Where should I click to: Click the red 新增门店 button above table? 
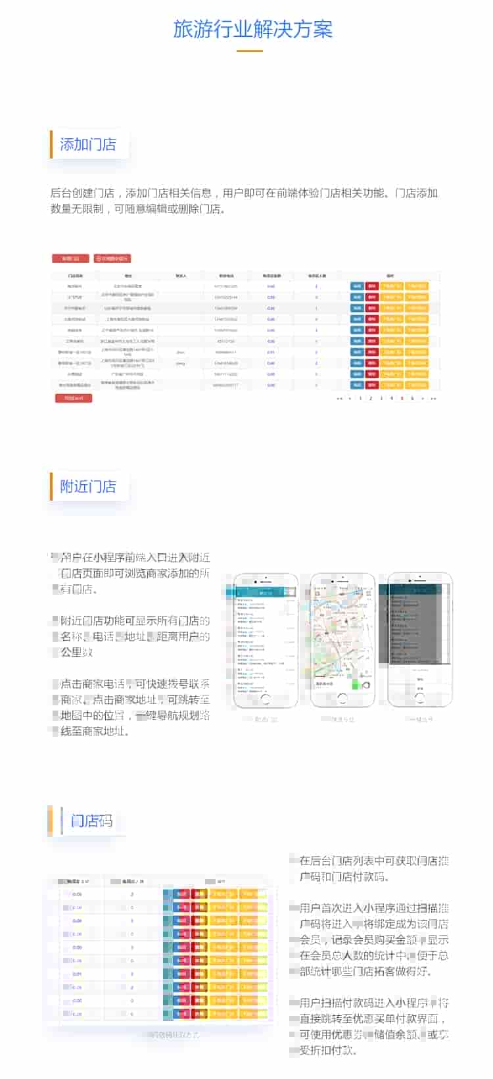[70, 259]
